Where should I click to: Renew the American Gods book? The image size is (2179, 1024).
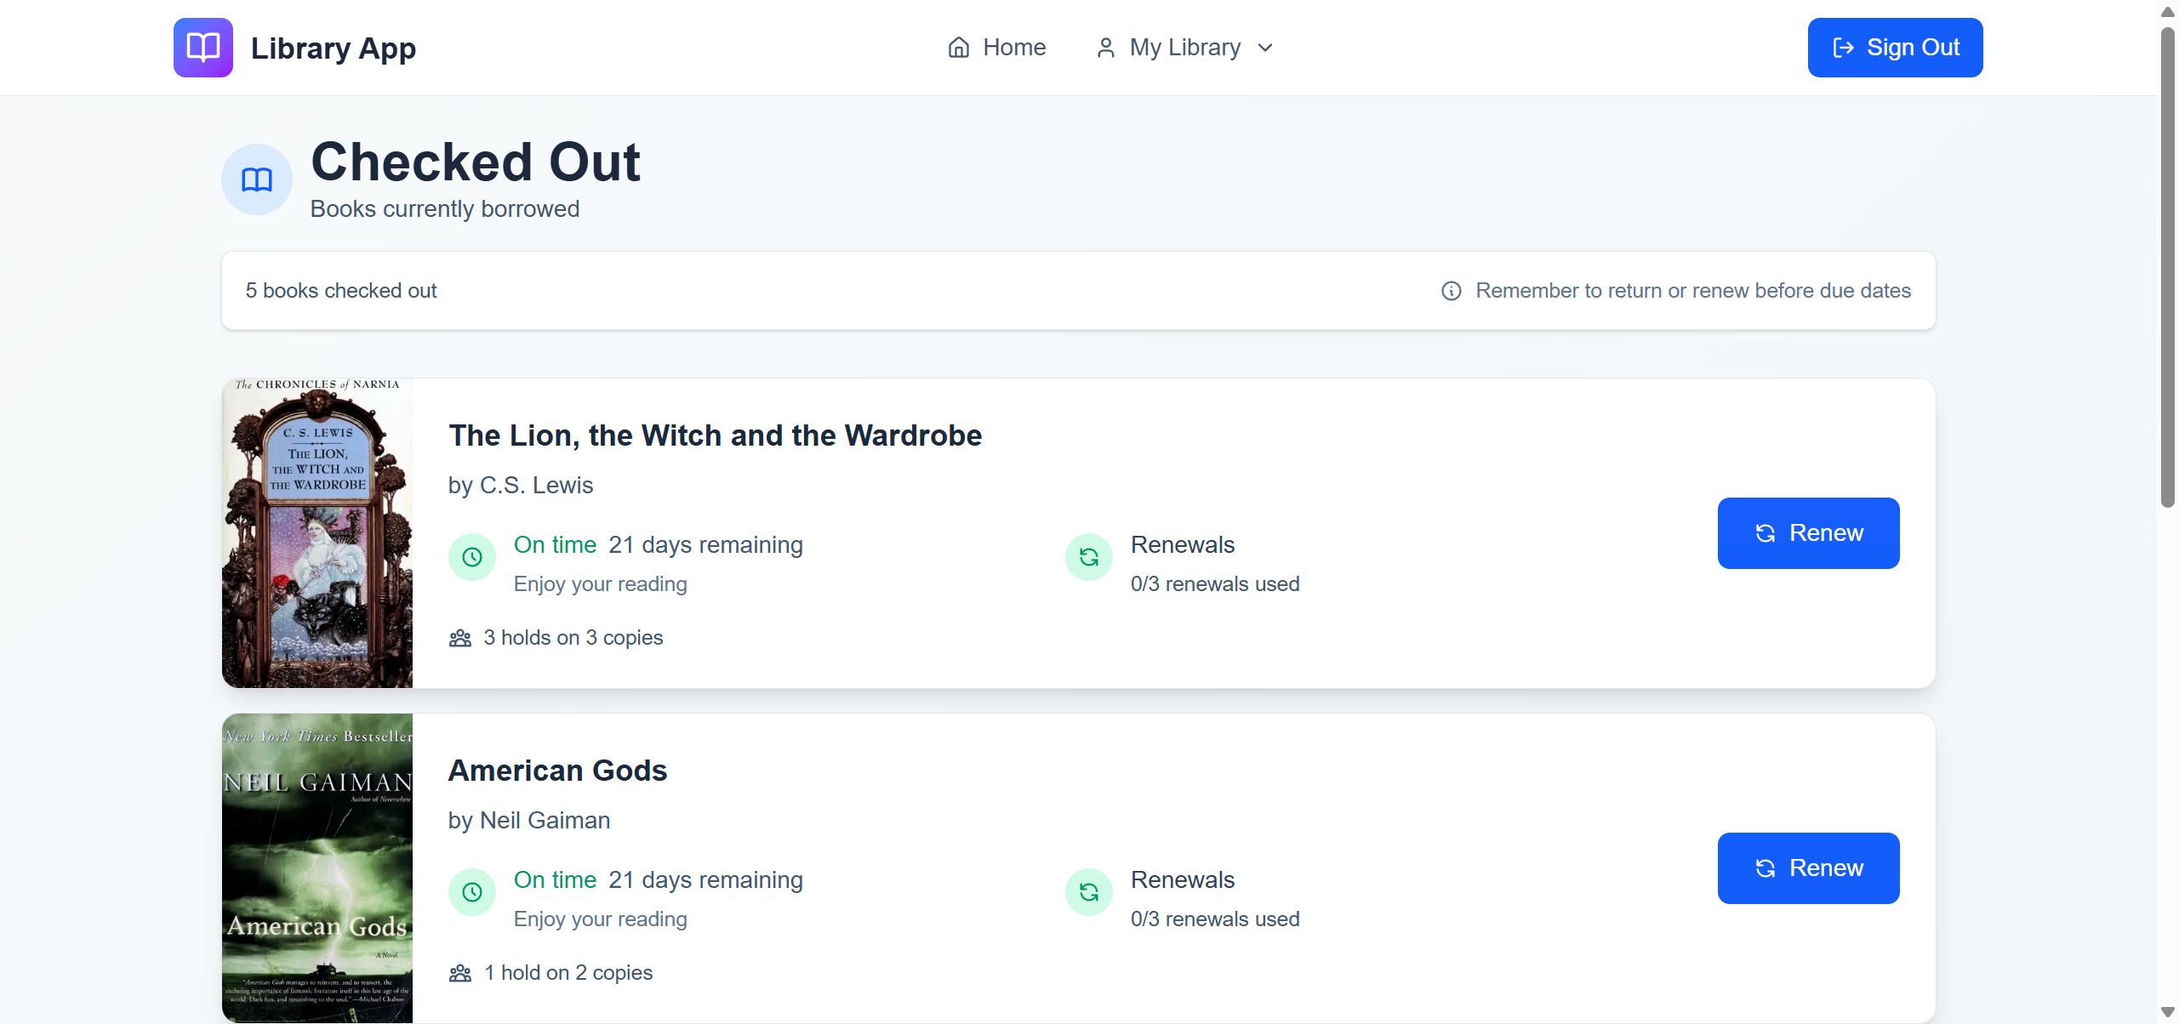point(1808,868)
